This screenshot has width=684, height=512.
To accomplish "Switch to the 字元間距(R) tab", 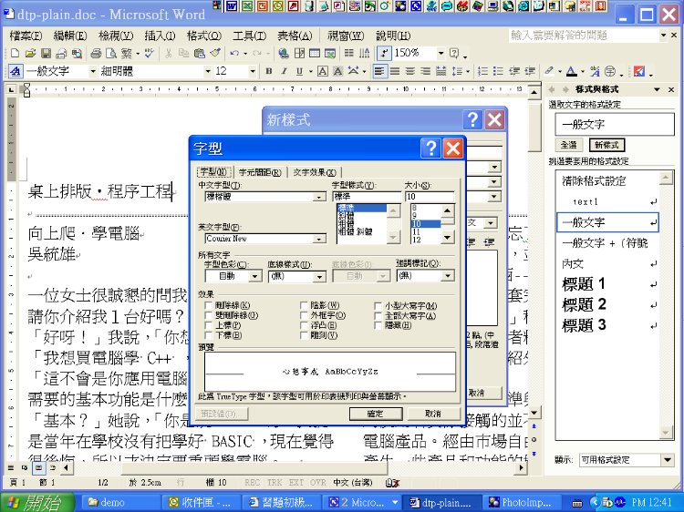I will (x=260, y=172).
